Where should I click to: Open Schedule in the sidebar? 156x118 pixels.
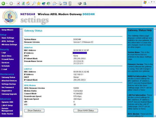(x=6, y=66)
